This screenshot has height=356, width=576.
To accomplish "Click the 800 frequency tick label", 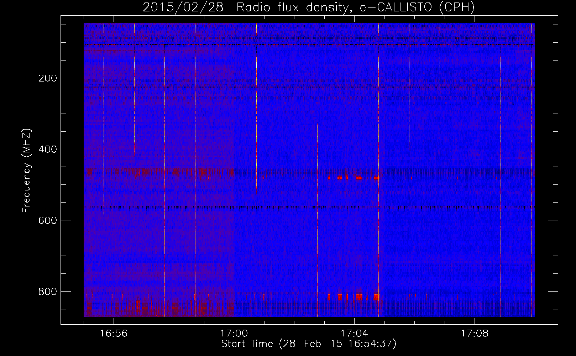I will click(x=47, y=292).
